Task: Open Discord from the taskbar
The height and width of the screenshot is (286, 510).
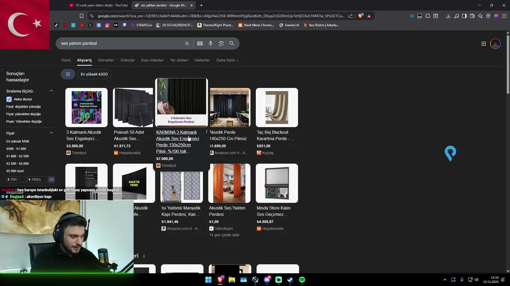Action: click(x=267, y=280)
